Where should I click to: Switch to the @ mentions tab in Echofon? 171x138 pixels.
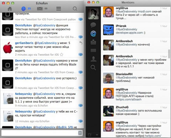(x=24, y=9)
